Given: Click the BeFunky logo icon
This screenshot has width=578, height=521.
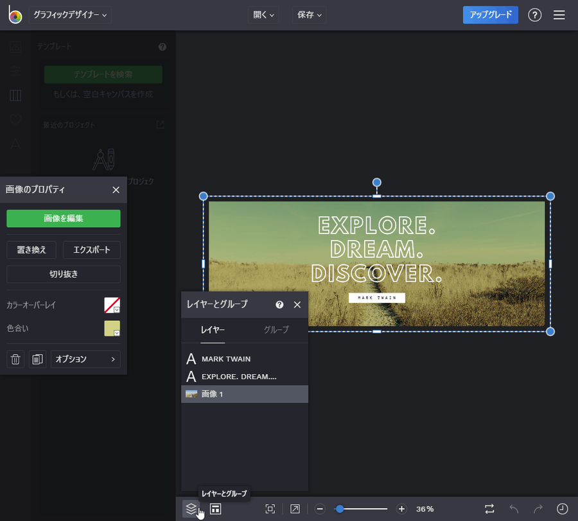Looking at the screenshot, I should (15, 15).
